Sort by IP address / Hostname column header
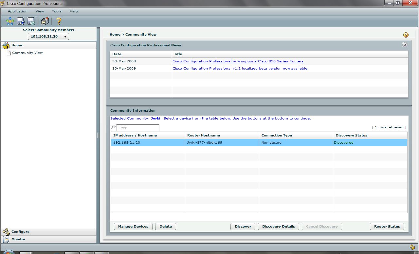Image resolution: width=419 pixels, height=254 pixels. click(x=148, y=135)
